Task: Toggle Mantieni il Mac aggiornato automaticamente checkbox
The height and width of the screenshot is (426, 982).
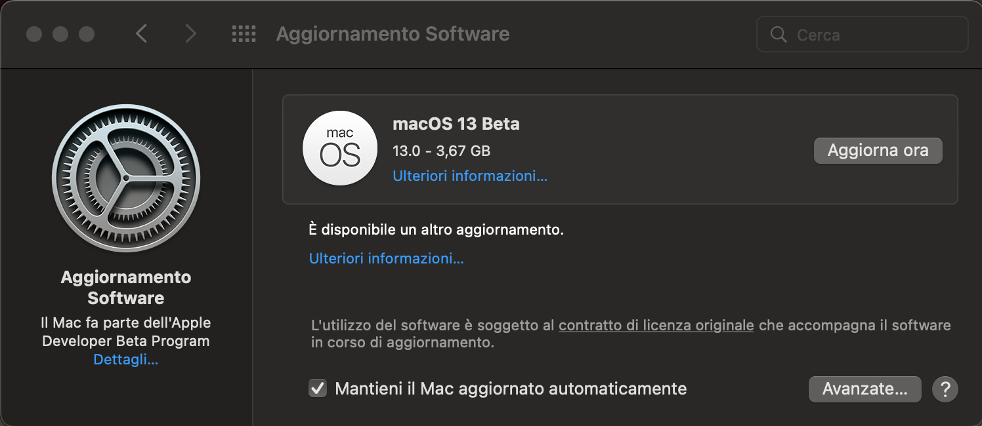Action: click(x=318, y=389)
